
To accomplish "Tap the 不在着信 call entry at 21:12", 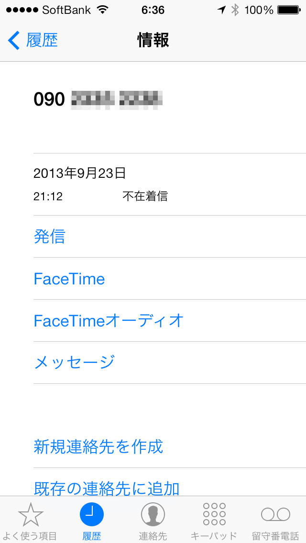I will coord(145,196).
